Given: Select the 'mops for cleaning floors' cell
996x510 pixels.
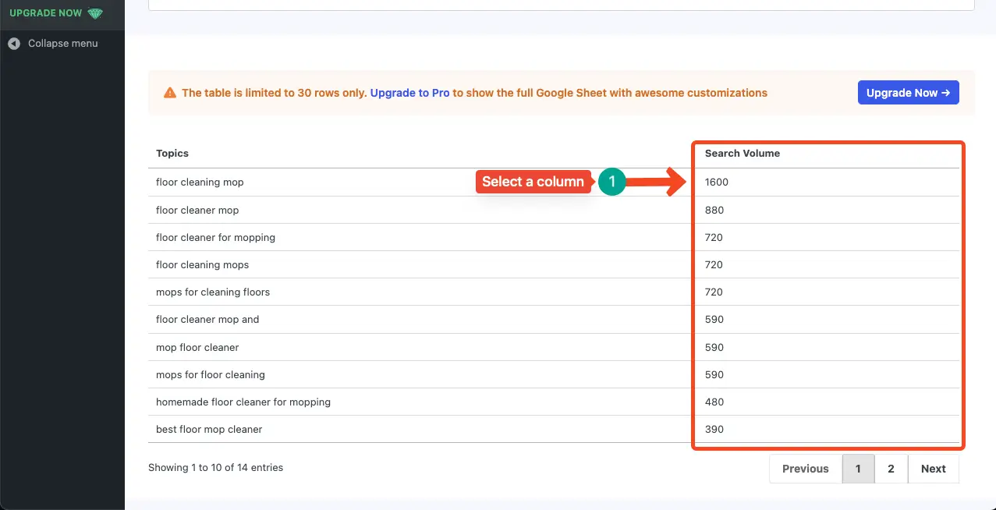Looking at the screenshot, I should [x=420, y=292].
